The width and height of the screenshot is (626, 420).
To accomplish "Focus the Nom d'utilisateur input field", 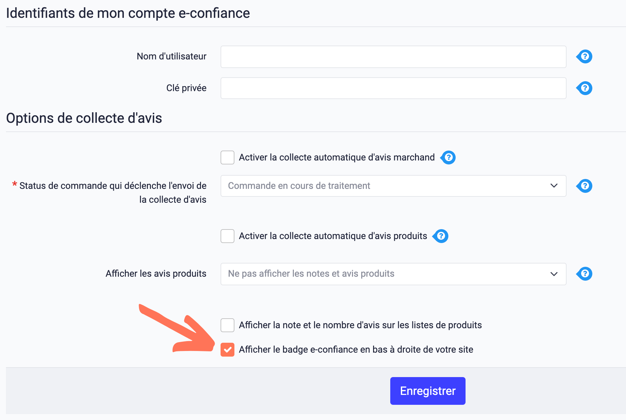I will click(393, 57).
